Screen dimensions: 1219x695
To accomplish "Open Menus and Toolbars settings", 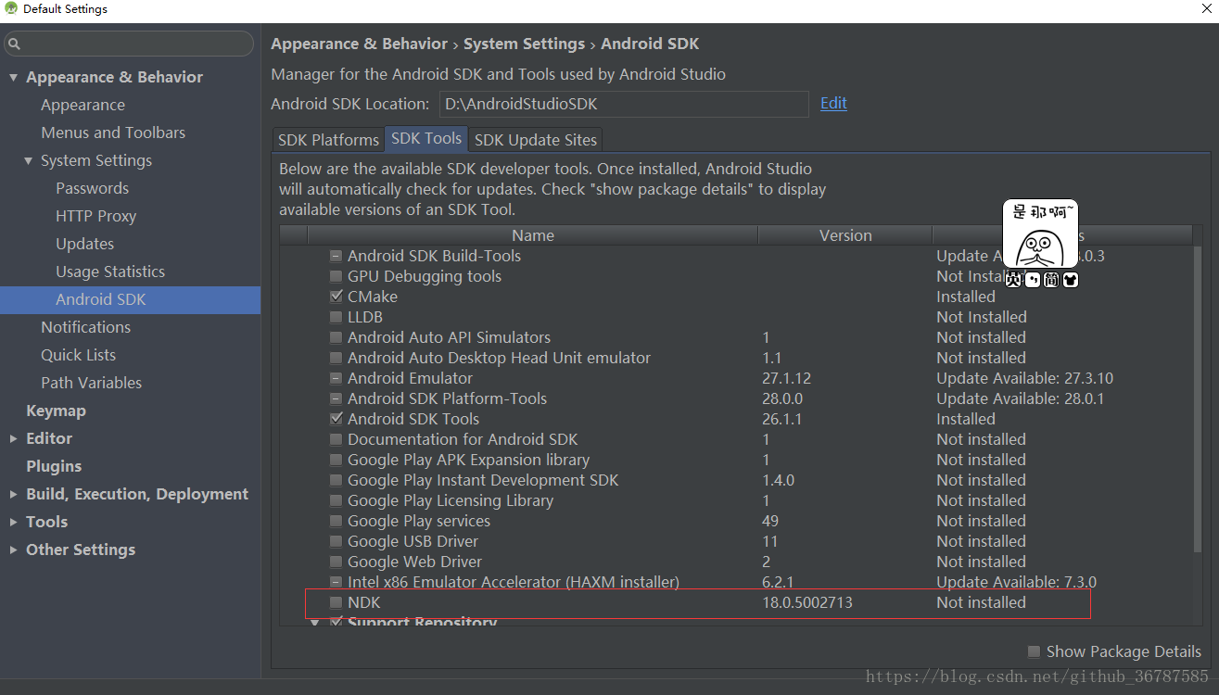I will [113, 133].
